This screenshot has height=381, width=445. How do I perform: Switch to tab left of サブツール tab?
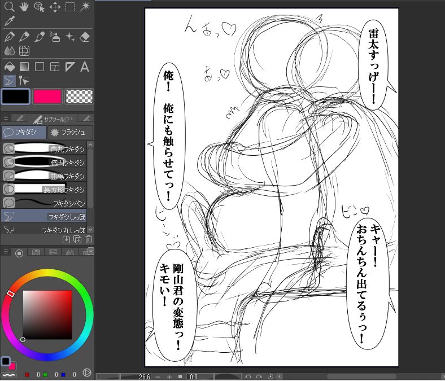pyautogui.click(x=20, y=119)
